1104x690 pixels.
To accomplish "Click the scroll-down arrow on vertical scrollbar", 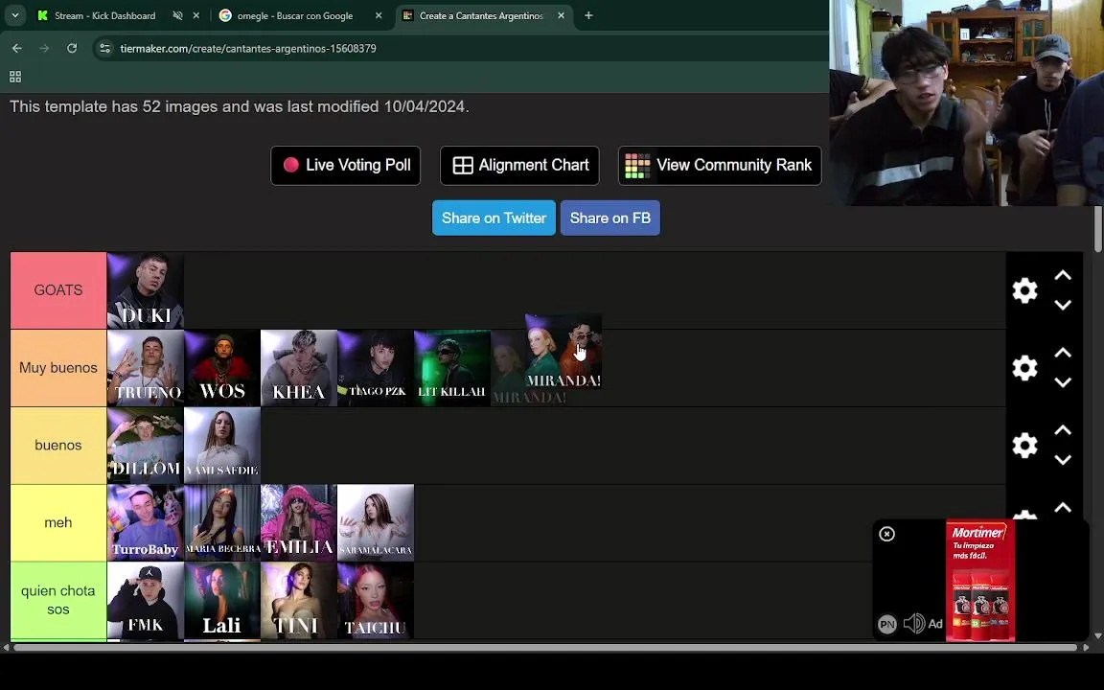I will [1098, 635].
